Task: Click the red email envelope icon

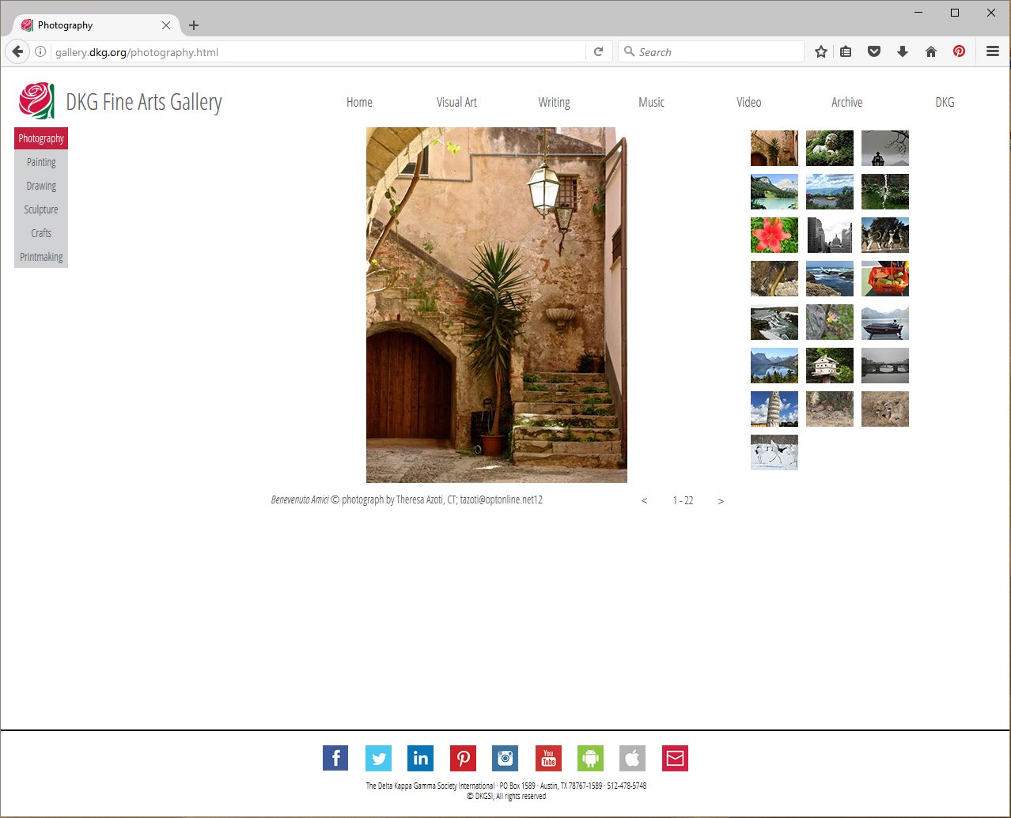Action: coord(675,758)
